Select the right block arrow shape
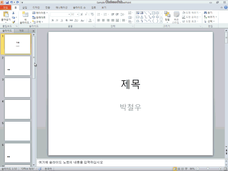 point(154,17)
